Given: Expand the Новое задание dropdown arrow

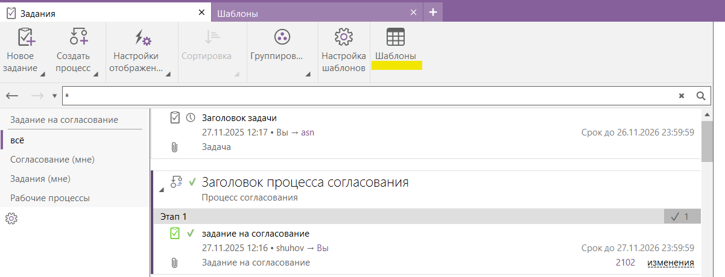Looking at the screenshot, I should pos(42,75).
